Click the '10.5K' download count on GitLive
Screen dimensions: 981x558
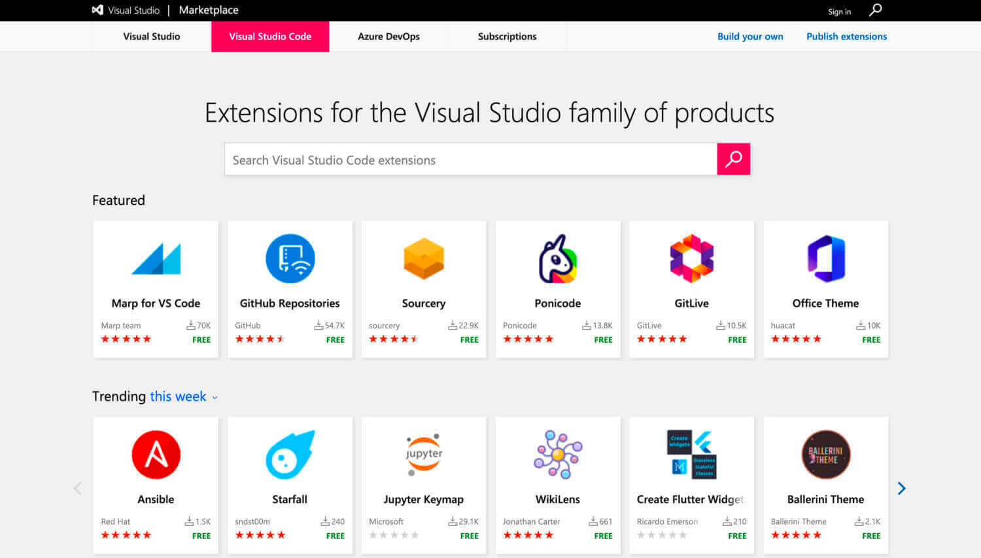736,325
